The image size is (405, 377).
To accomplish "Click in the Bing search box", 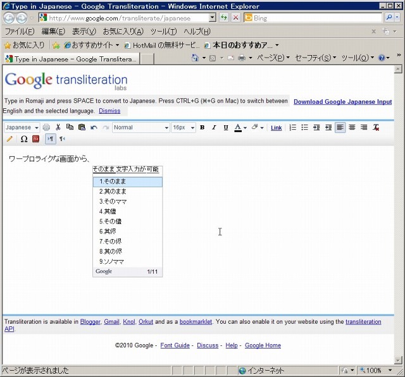I will [313, 18].
